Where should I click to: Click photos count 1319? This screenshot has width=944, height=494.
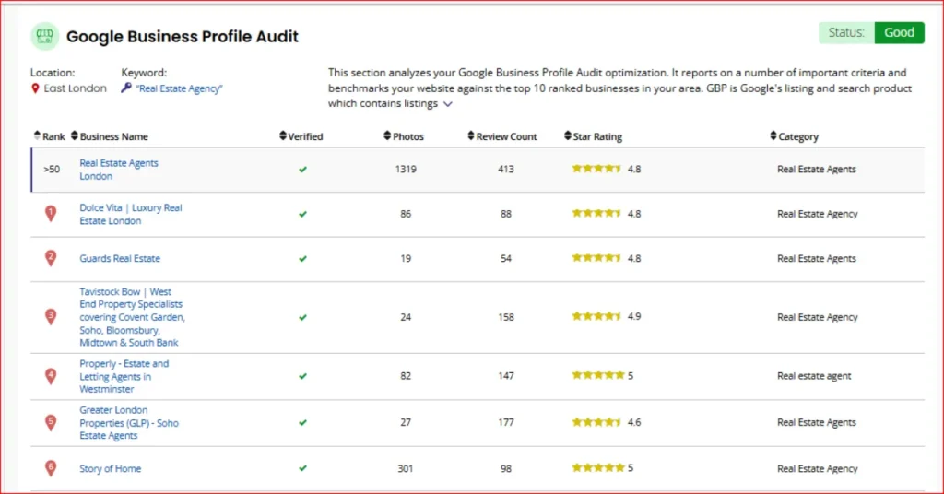406,169
